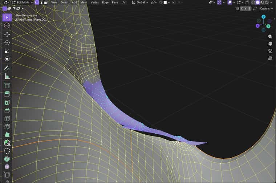Click the pan hand viewport icon

(270, 44)
